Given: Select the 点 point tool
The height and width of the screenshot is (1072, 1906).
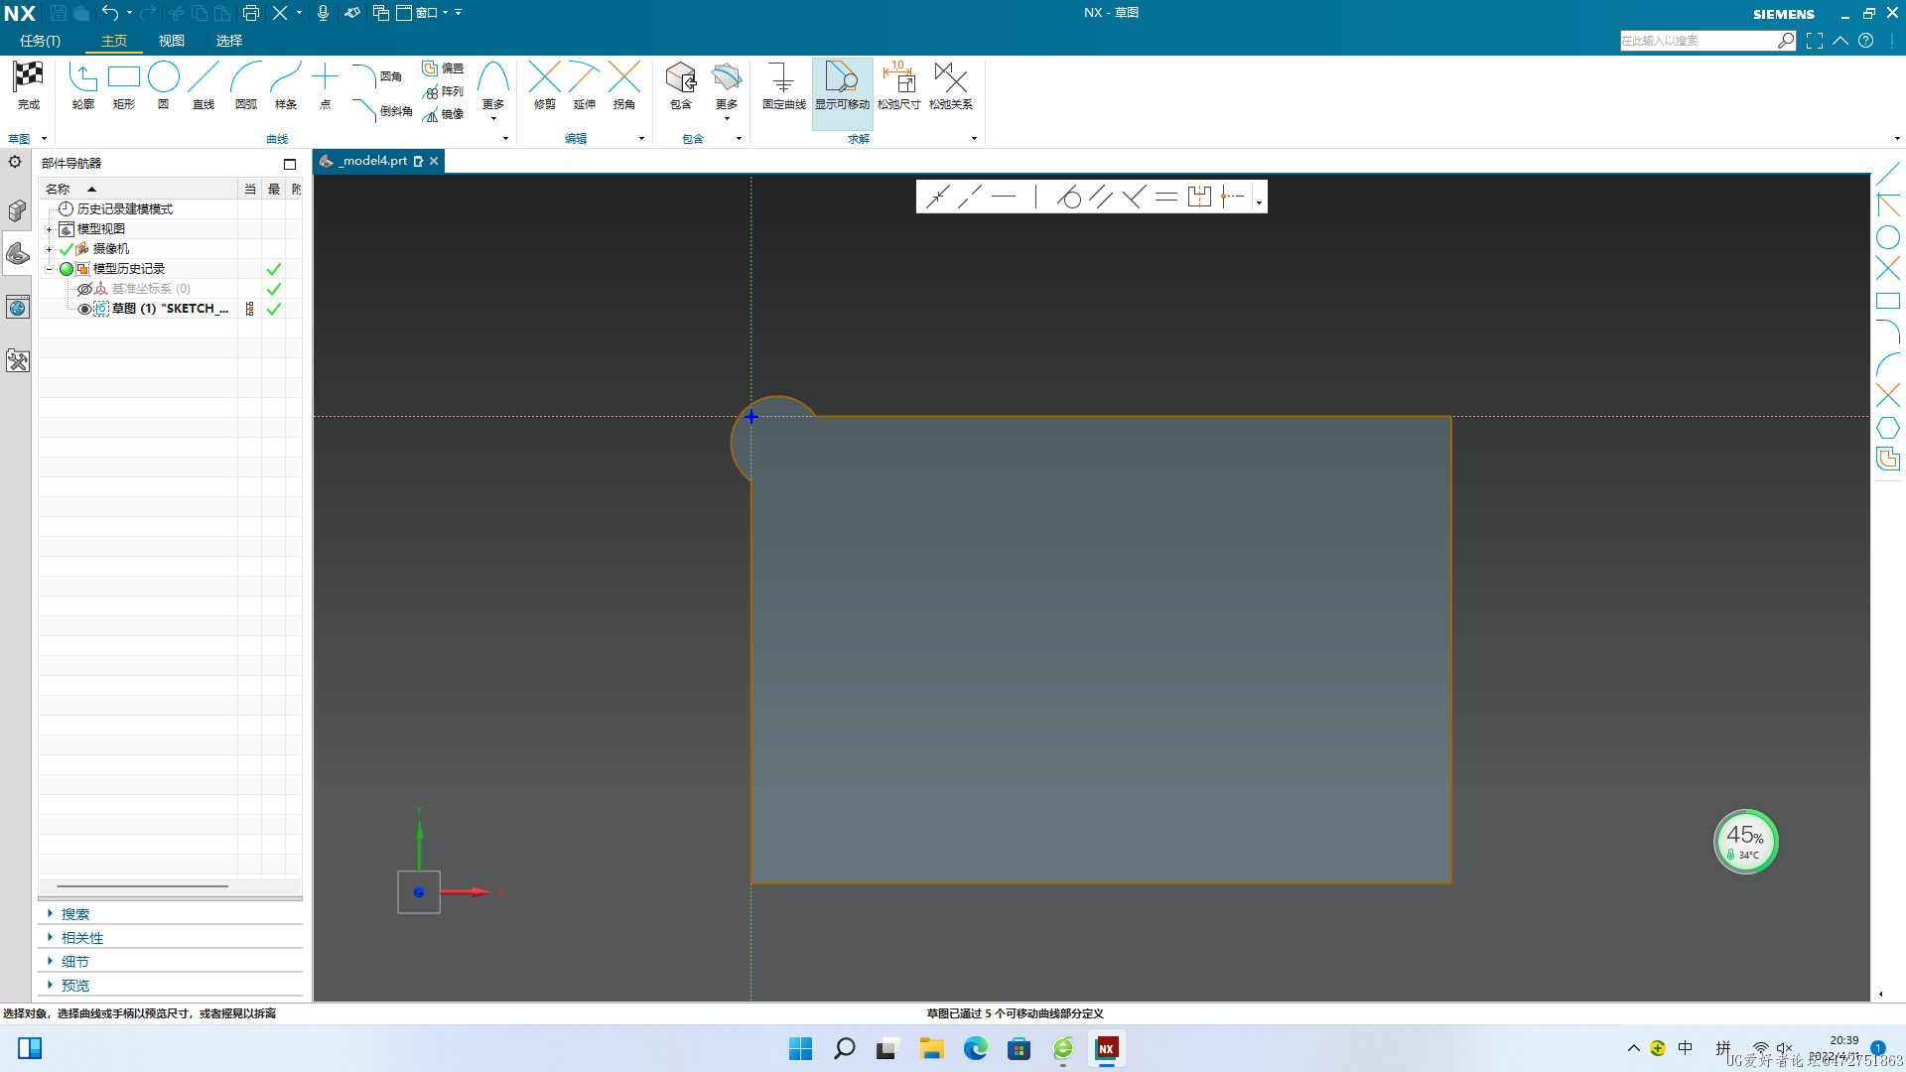Looking at the screenshot, I should click(x=325, y=85).
